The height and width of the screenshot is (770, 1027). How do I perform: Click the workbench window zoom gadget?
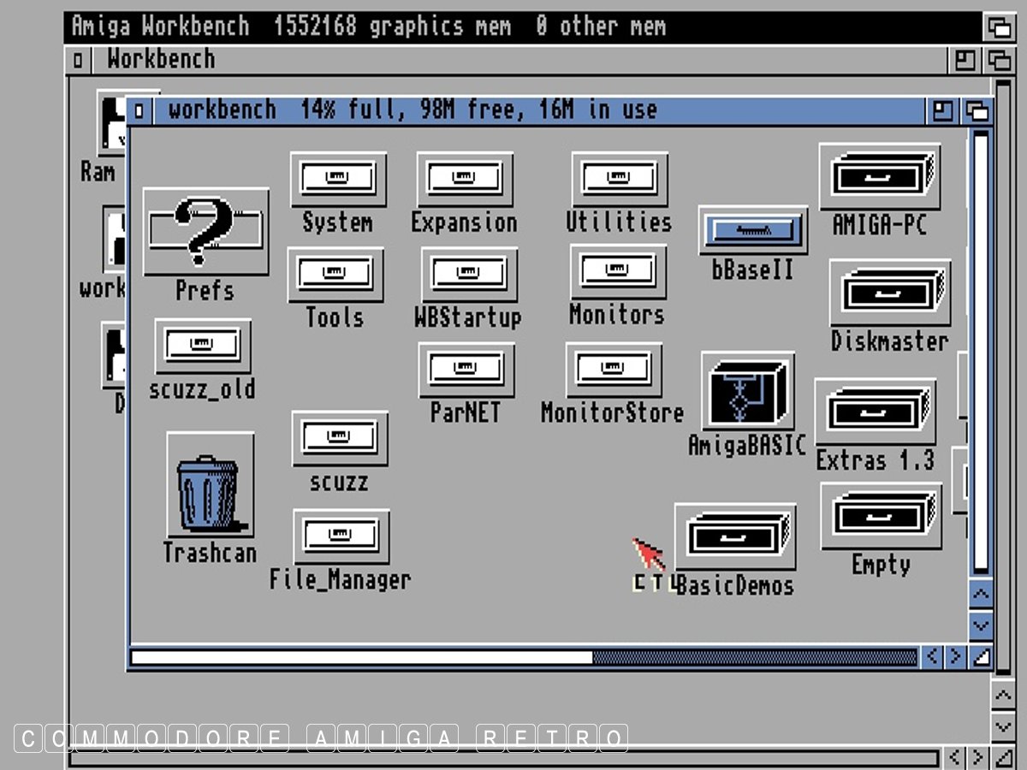click(x=943, y=111)
